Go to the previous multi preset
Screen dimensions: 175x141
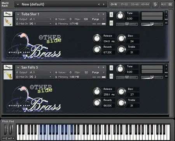[x=99, y=4]
